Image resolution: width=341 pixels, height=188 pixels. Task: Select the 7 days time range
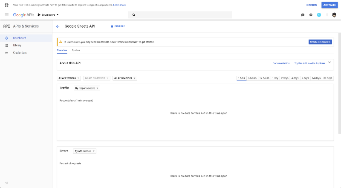point(305,78)
